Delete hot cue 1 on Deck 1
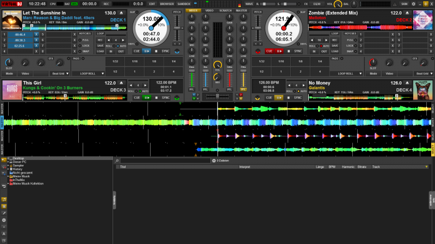The image size is (435, 244). tap(36, 35)
